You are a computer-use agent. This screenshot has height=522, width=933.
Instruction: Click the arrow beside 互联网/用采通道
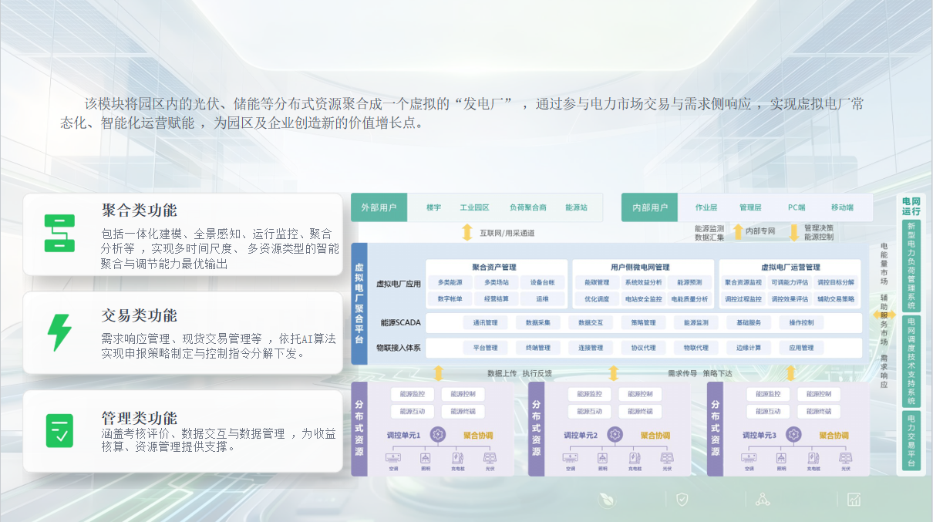tap(466, 232)
